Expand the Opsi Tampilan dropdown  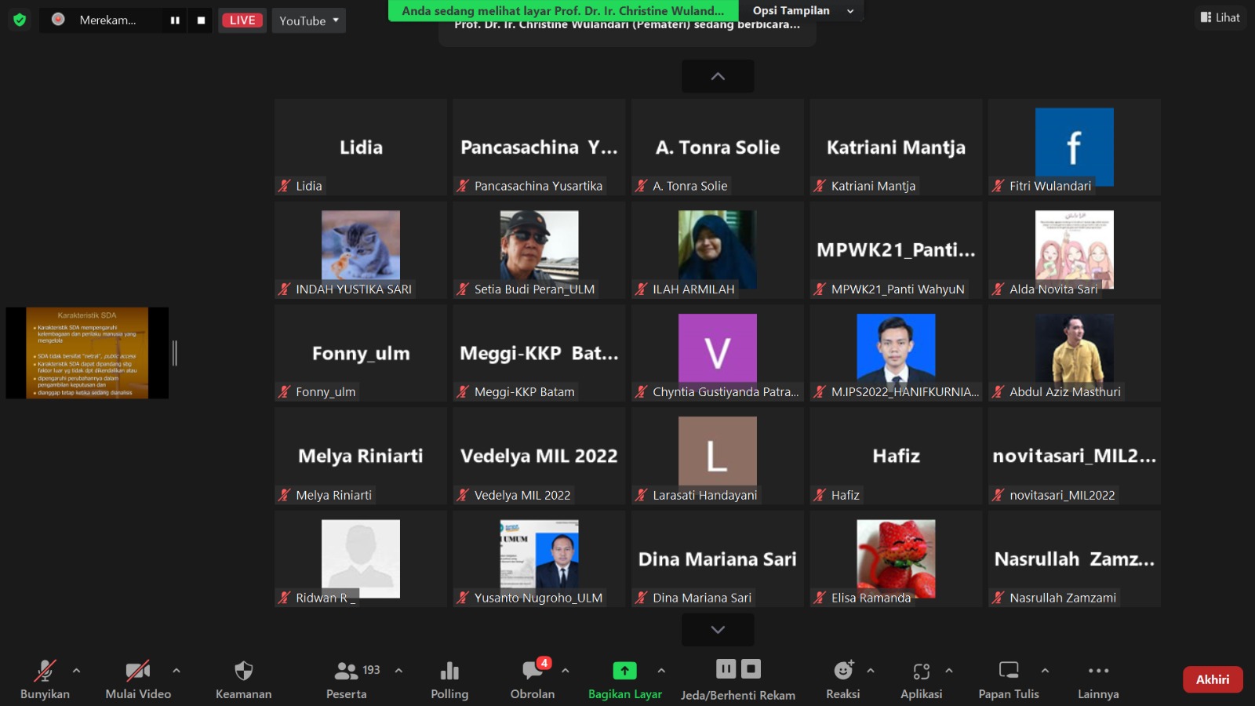pyautogui.click(x=800, y=11)
